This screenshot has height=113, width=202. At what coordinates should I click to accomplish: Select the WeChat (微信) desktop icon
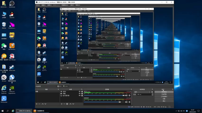click(x=4, y=46)
